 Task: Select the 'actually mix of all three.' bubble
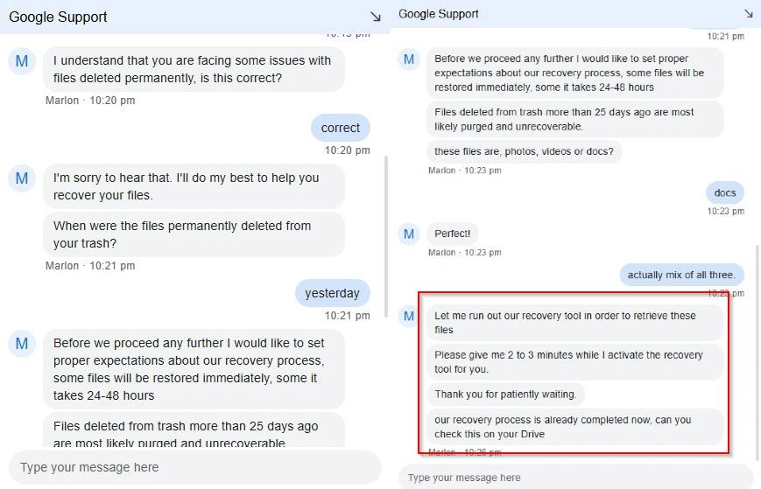coord(681,275)
